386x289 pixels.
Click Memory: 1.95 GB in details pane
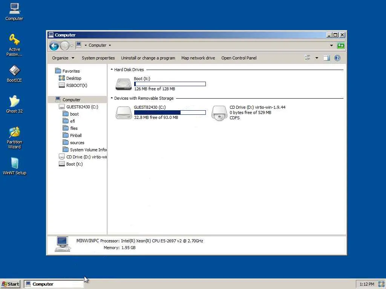pos(119,248)
